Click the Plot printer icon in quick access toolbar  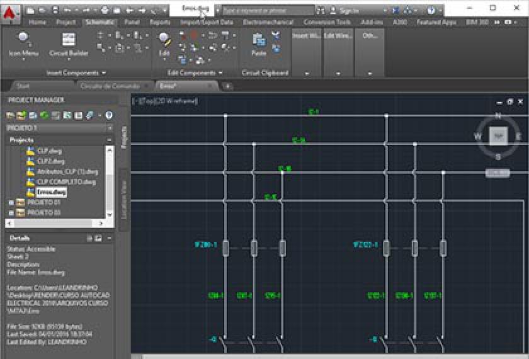click(105, 11)
